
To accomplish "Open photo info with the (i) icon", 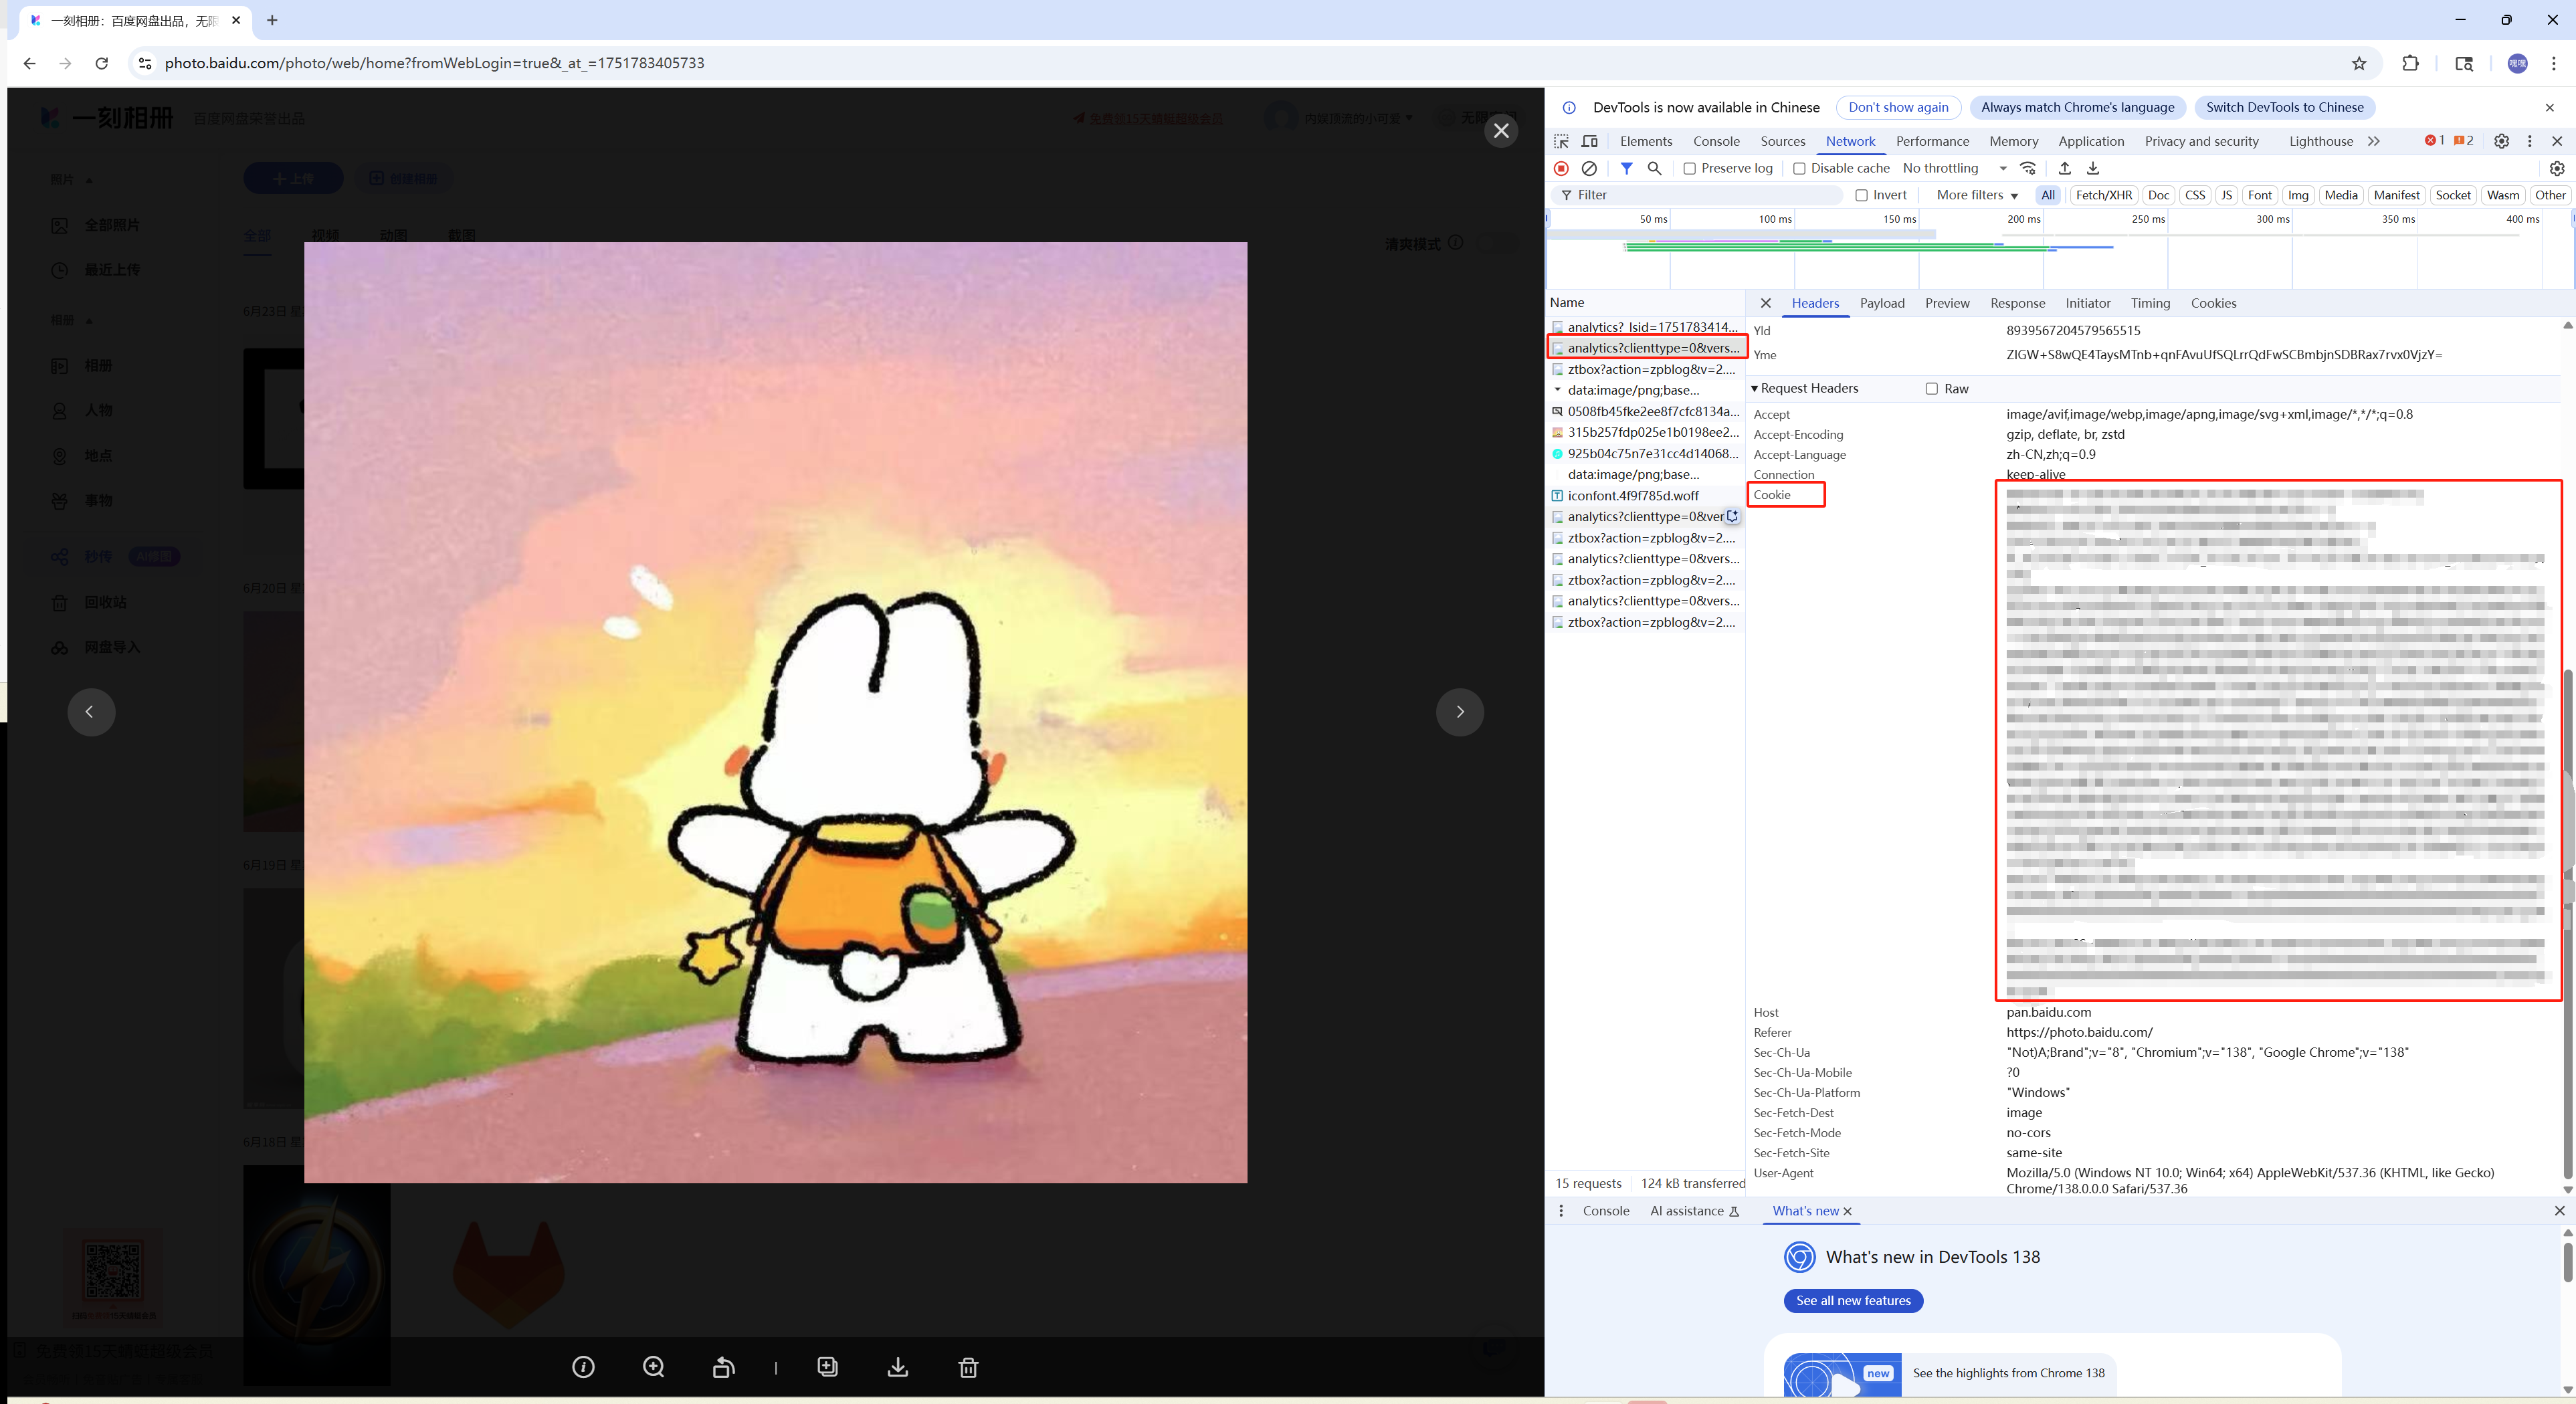I will tap(583, 1367).
